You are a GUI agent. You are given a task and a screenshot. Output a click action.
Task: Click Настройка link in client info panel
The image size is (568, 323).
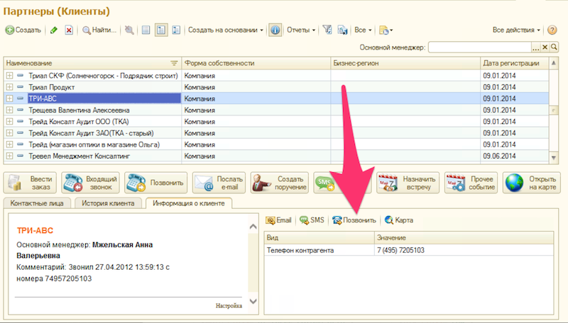pyautogui.click(x=229, y=305)
